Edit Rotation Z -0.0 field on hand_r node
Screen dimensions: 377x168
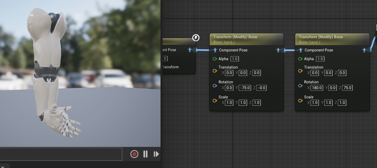tap(261, 88)
